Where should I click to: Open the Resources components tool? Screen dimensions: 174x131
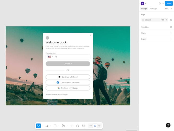pos(83,126)
